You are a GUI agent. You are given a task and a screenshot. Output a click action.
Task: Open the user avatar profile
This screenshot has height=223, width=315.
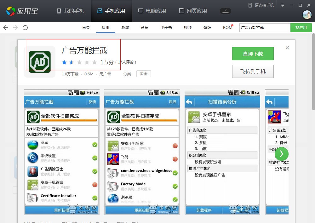point(306,14)
